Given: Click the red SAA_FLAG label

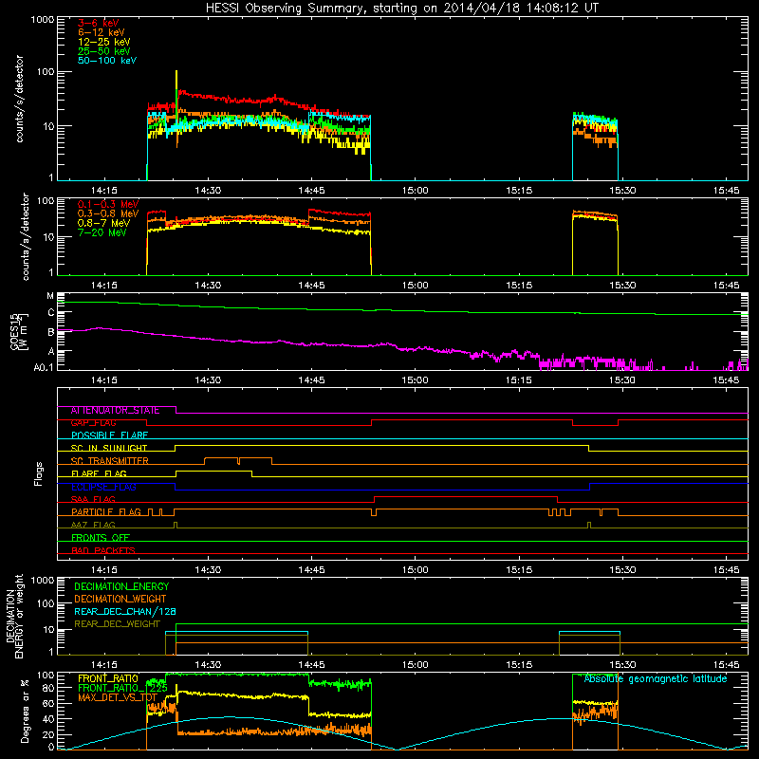Looking at the screenshot, I should click(x=93, y=499).
